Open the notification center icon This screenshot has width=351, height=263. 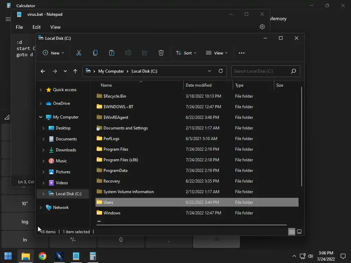(x=343, y=256)
